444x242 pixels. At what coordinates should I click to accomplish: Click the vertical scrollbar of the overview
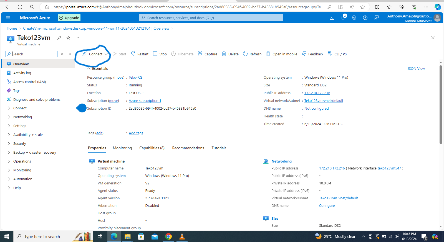(441, 105)
